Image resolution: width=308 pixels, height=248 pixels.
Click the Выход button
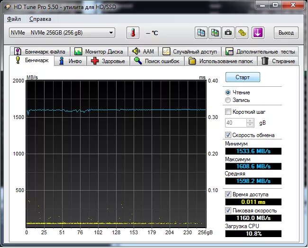286,33
